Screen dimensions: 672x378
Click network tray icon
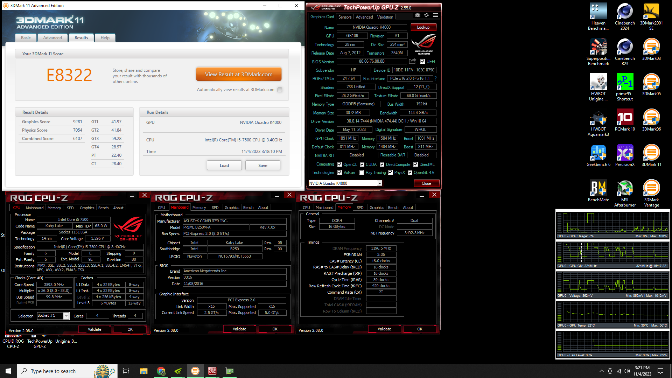[x=619, y=371]
